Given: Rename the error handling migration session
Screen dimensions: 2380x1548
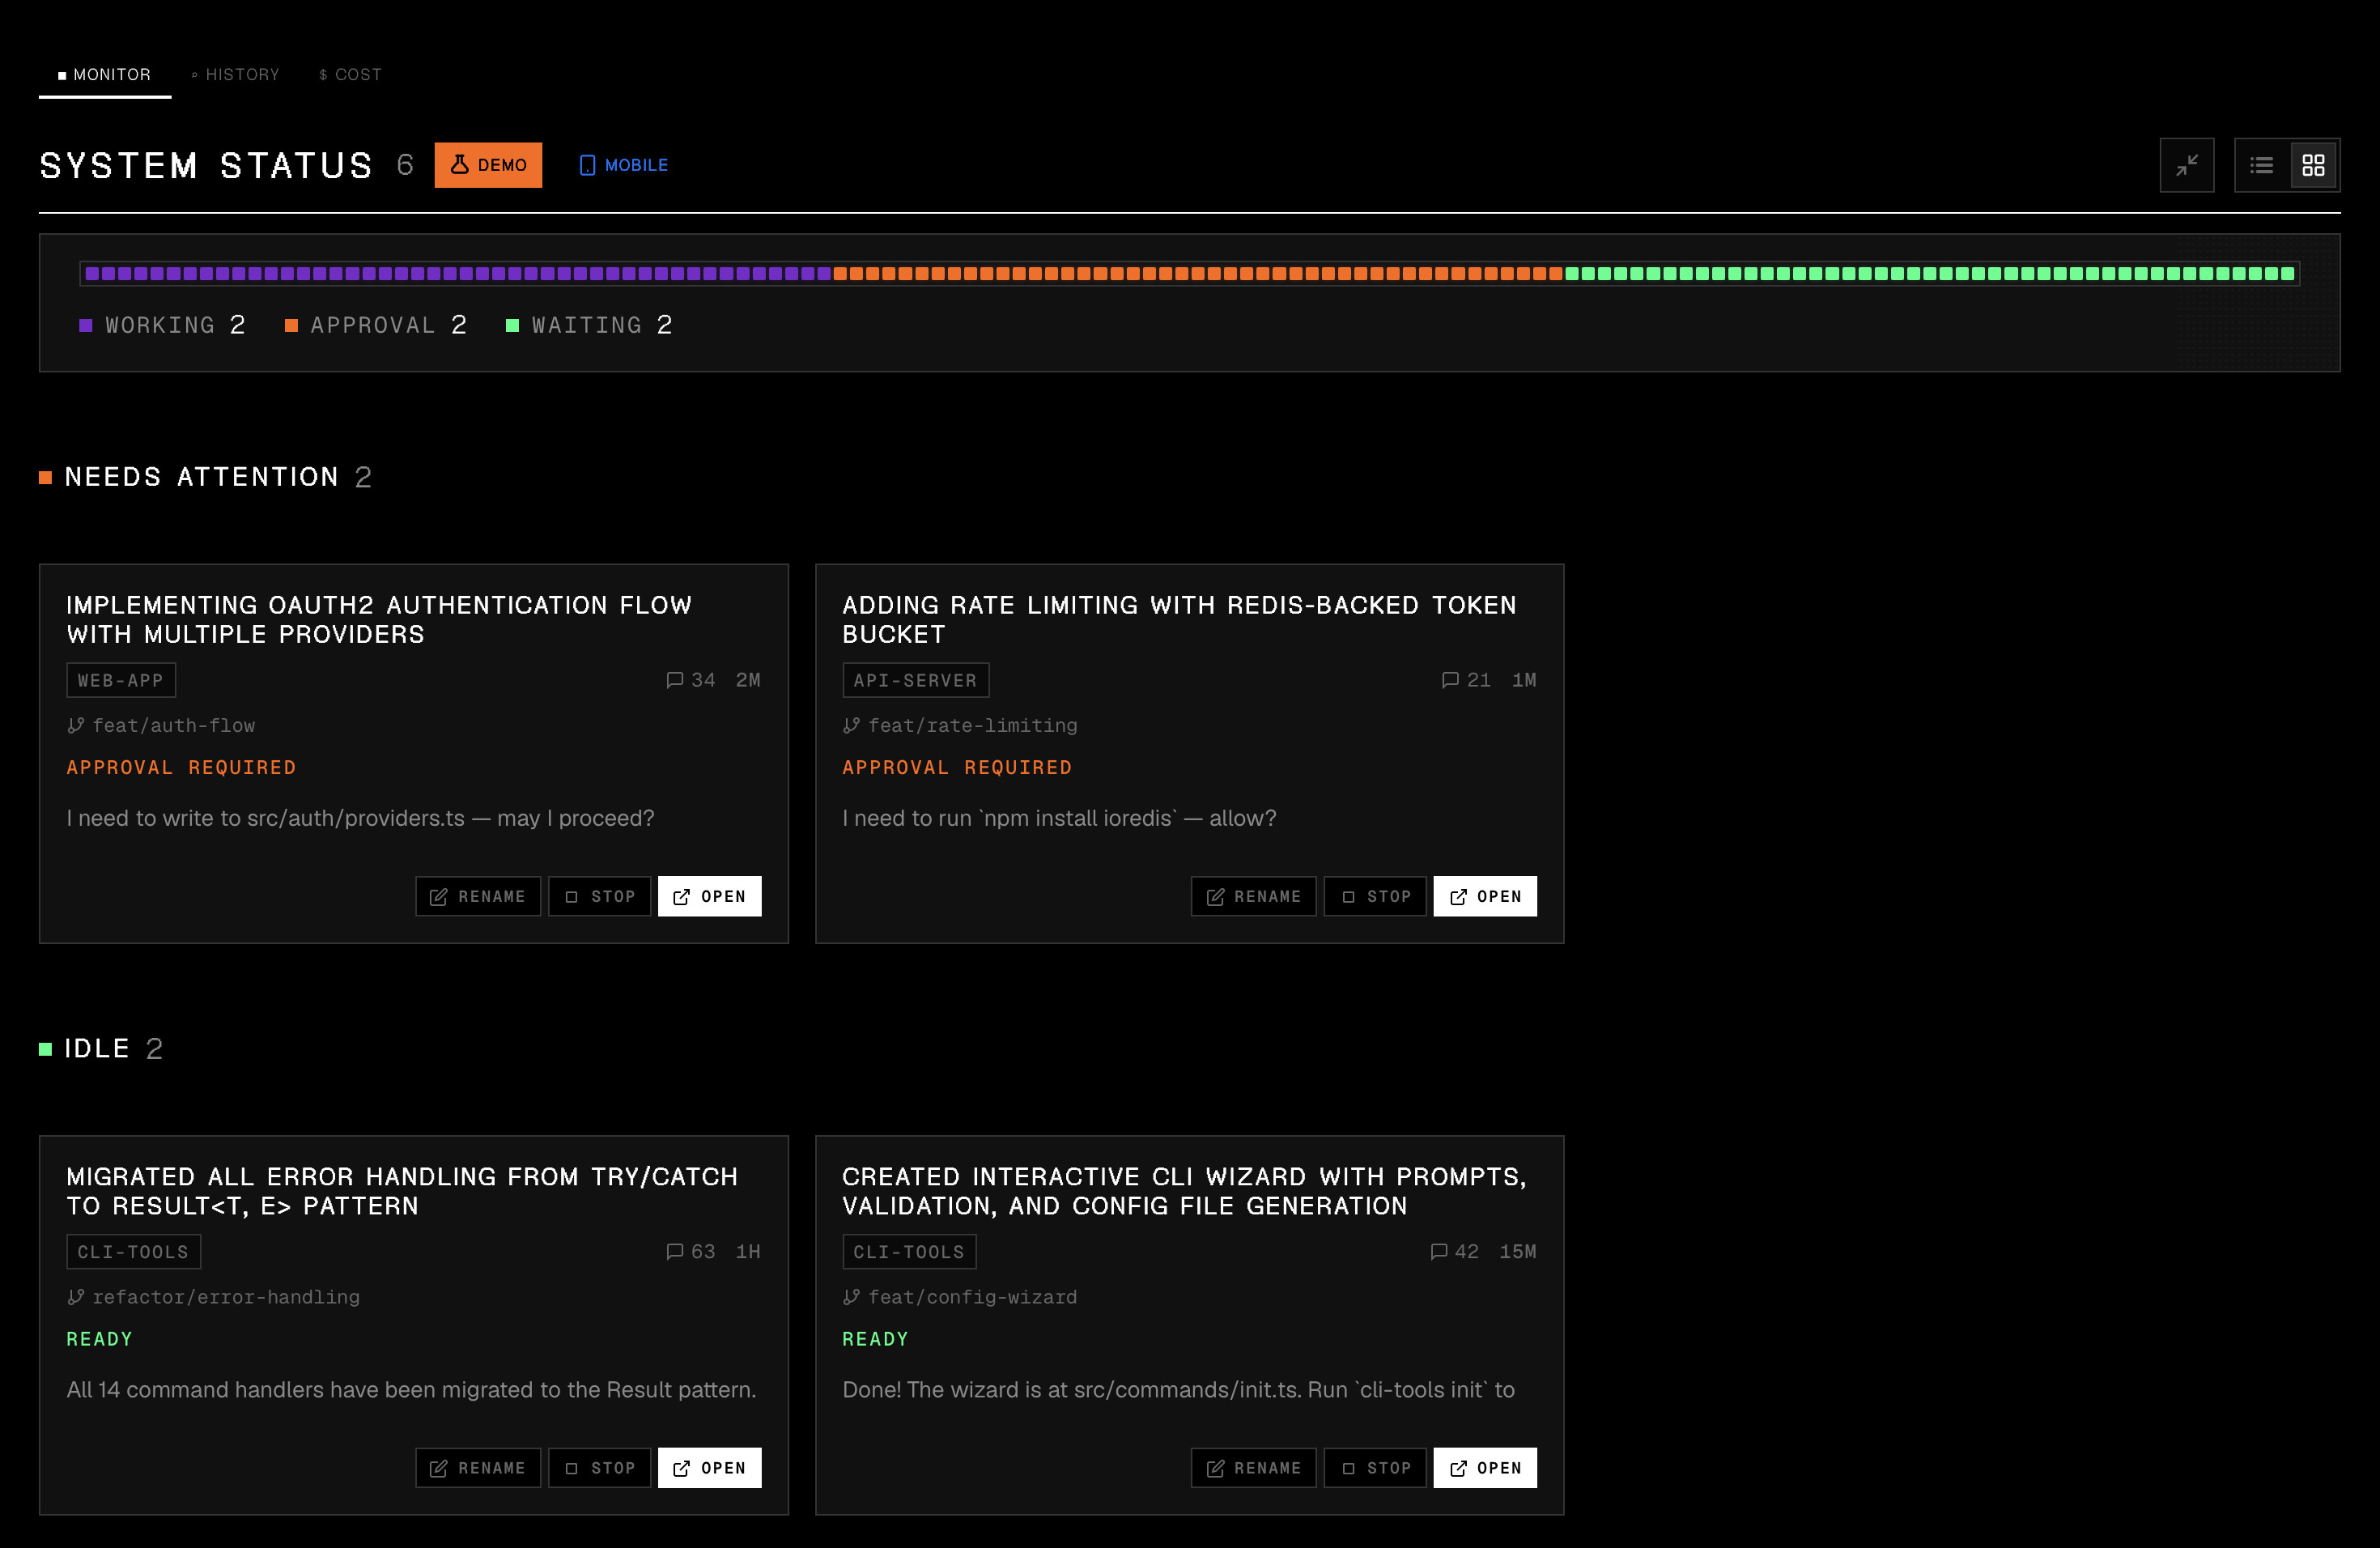Looking at the screenshot, I should [x=478, y=1468].
